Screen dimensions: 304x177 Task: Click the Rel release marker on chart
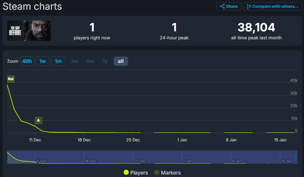coord(11,79)
